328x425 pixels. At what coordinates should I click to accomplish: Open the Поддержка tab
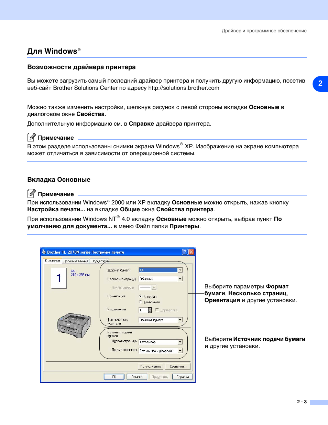[99, 261]
